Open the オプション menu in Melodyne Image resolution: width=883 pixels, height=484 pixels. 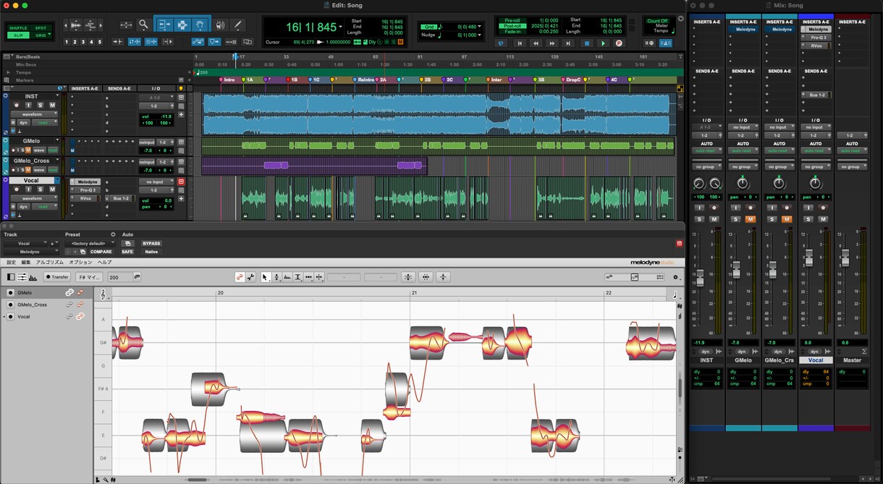click(x=80, y=262)
